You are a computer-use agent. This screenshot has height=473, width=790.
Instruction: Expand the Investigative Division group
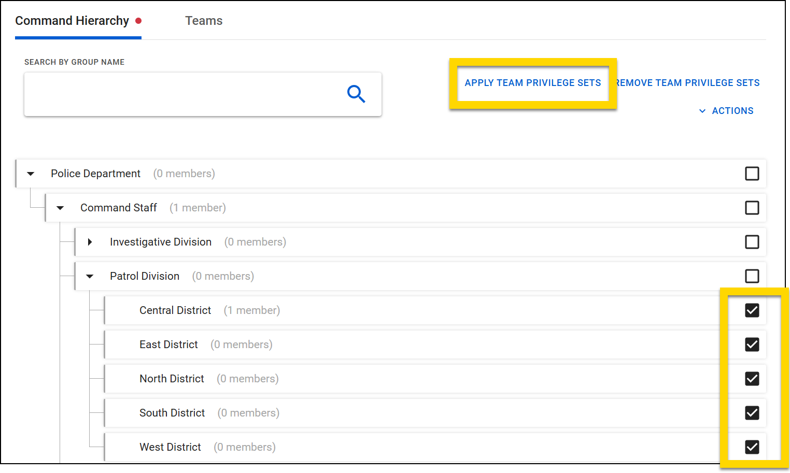click(x=90, y=242)
